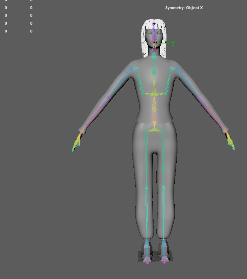
Task: Click the "Symmetry: Object X" HUD text
Action: click(x=184, y=8)
